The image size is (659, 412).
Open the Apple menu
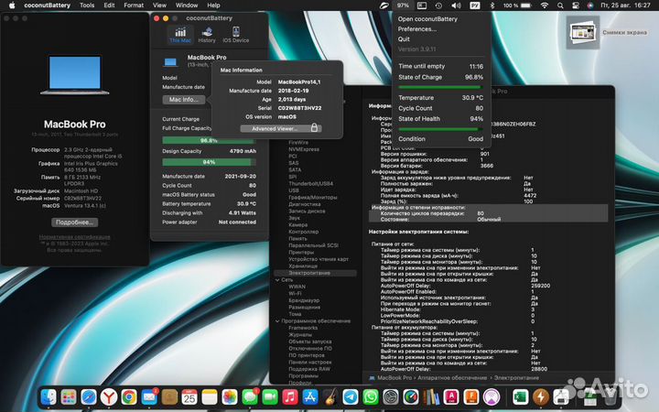[x=12, y=5]
